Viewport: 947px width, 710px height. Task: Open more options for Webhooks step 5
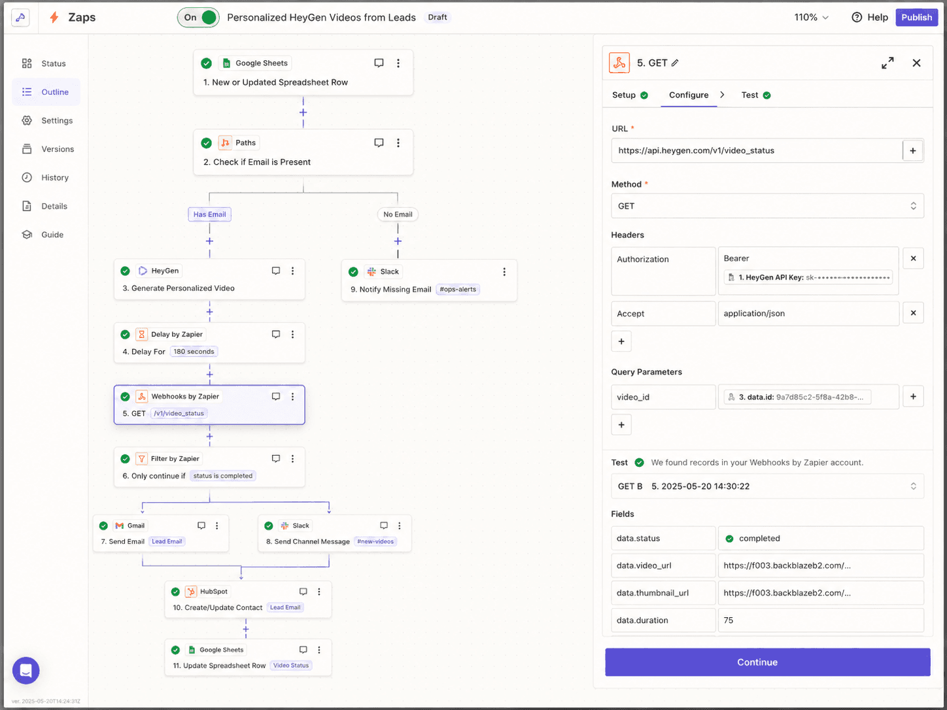point(293,396)
